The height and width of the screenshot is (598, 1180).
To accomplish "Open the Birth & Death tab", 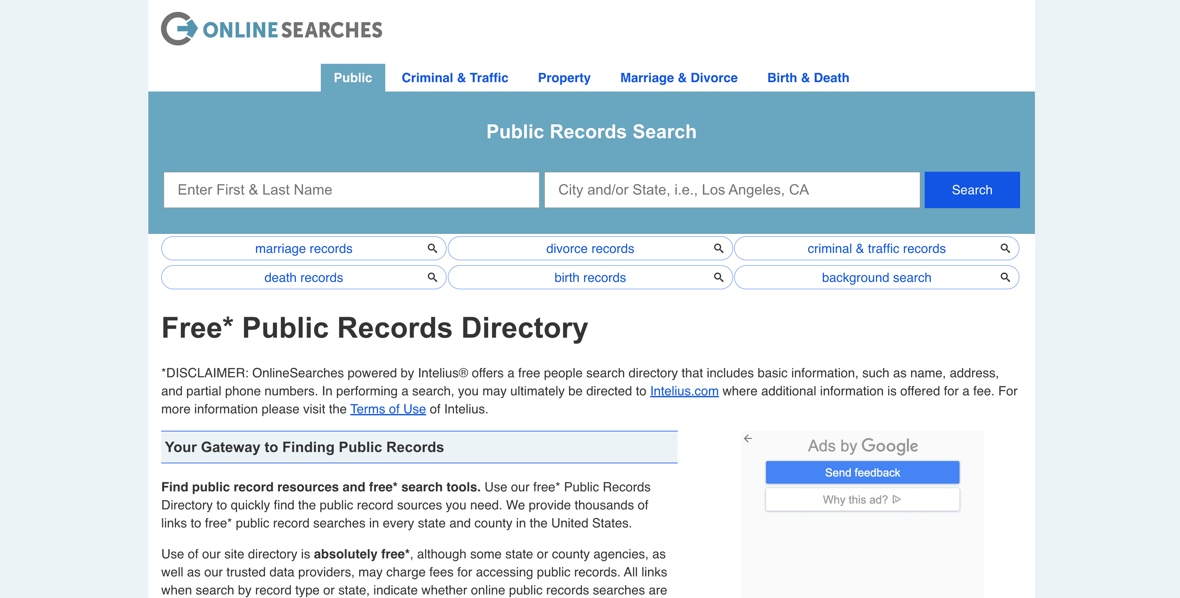I will tap(808, 78).
